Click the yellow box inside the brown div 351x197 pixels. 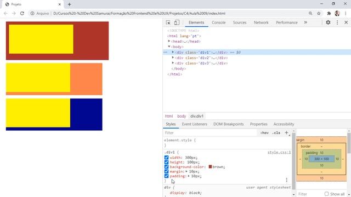41,39
